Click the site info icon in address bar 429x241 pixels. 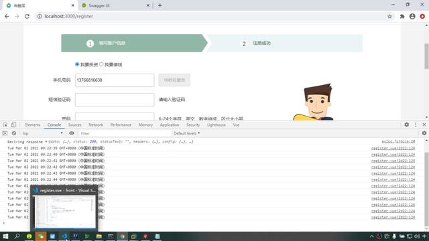click(40, 16)
